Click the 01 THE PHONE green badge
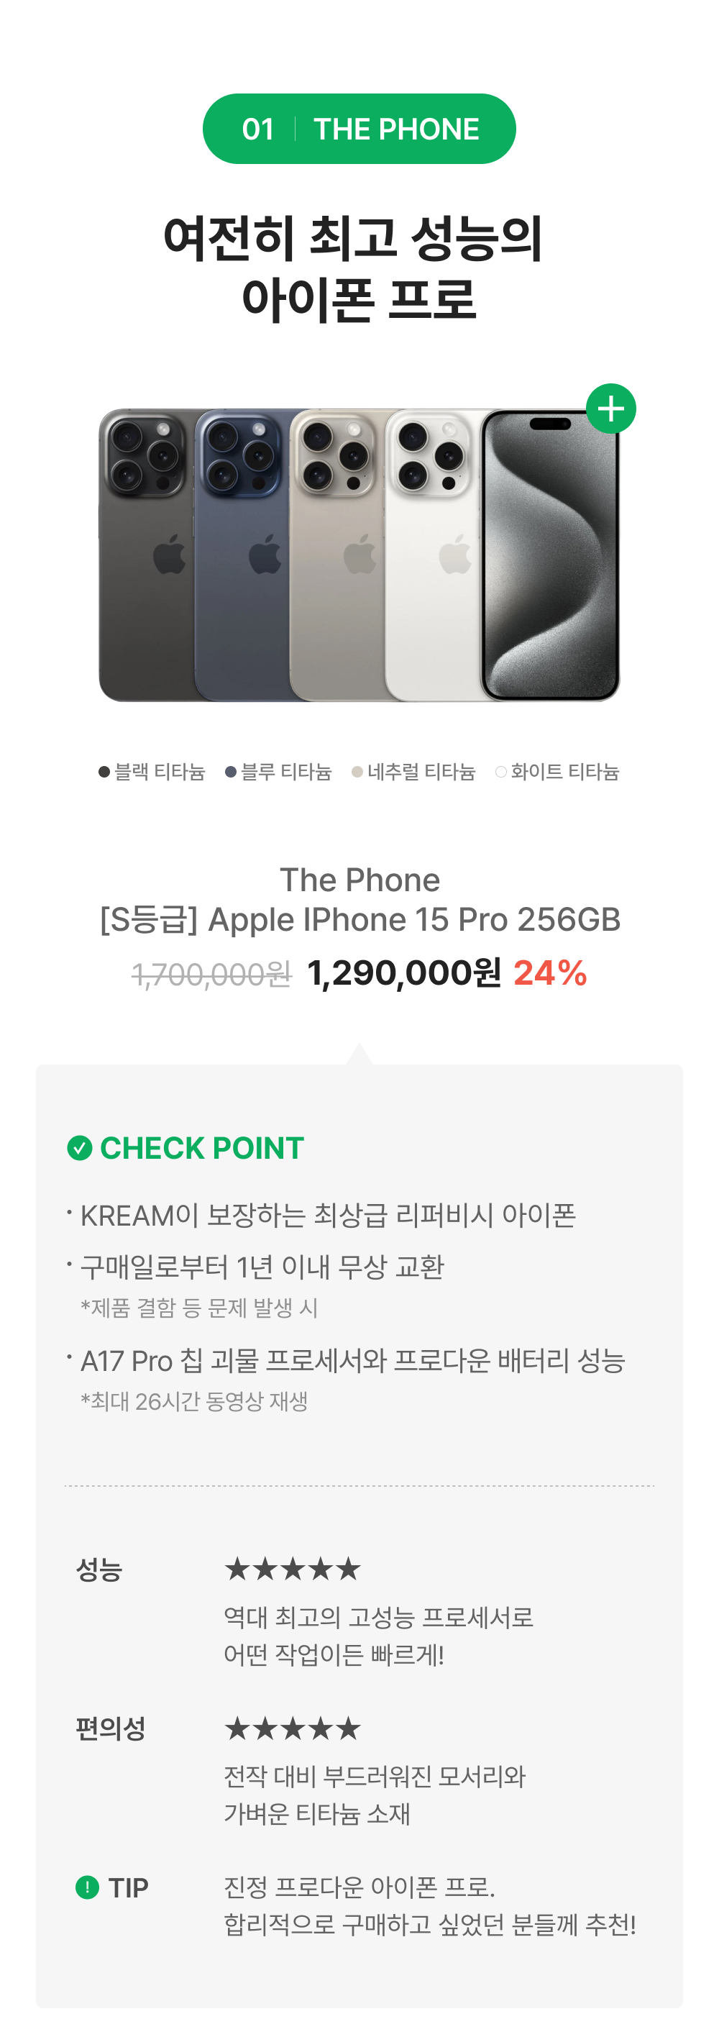719x2037 pixels. pos(359,129)
